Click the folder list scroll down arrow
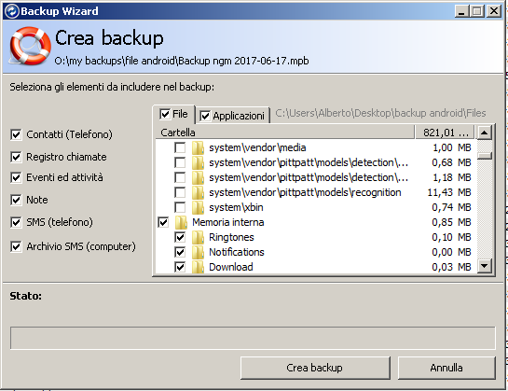The height and width of the screenshot is (391, 508). pyautogui.click(x=485, y=266)
